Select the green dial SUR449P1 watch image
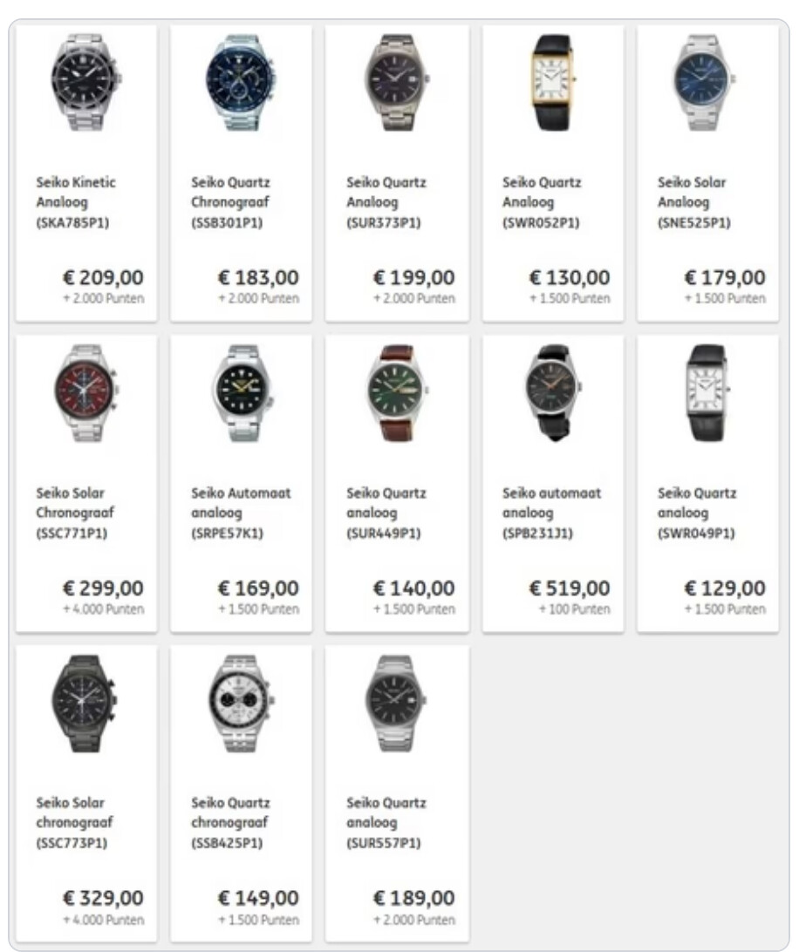 (398, 393)
